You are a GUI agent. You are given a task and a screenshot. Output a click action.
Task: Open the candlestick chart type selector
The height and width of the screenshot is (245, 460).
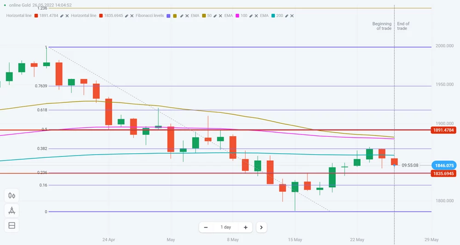[x=12, y=195]
